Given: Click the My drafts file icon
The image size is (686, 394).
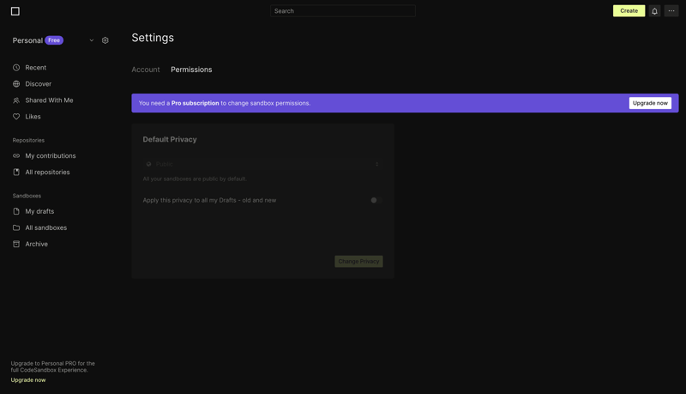Looking at the screenshot, I should point(16,211).
